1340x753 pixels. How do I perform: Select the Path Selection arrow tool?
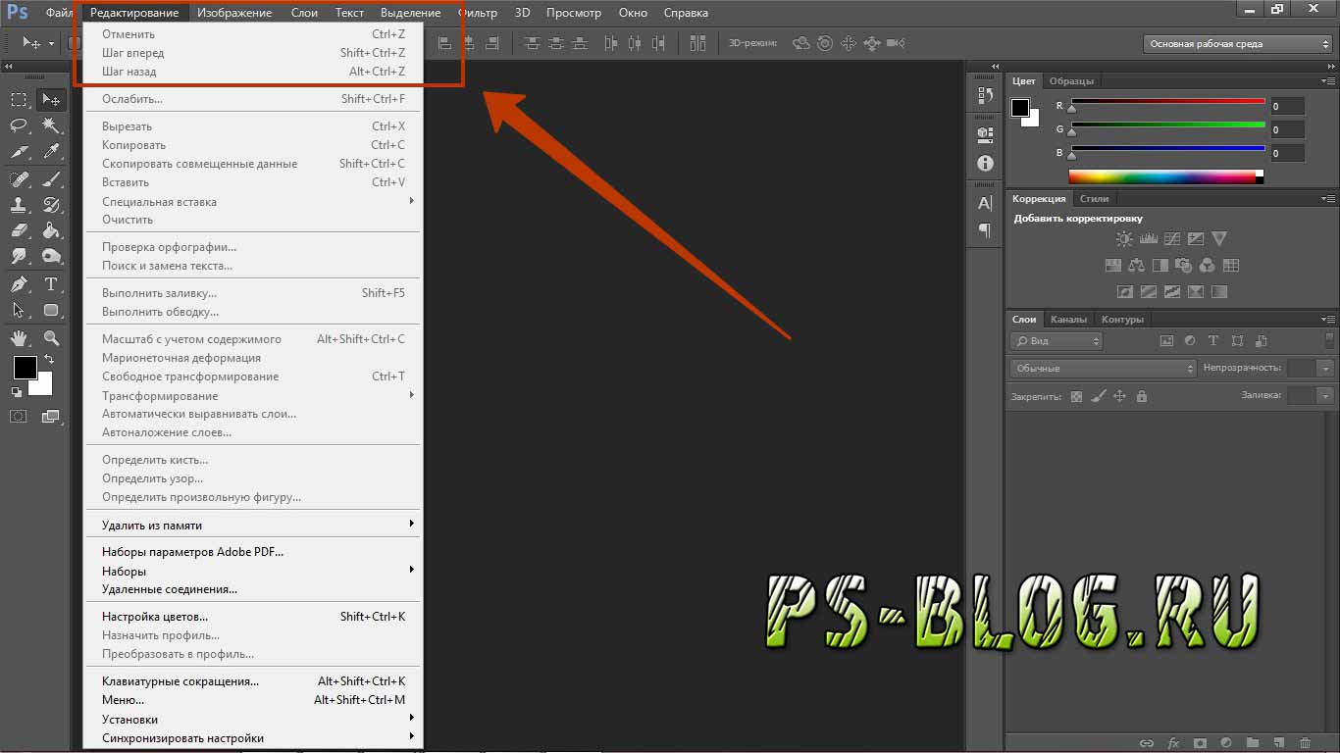pos(19,311)
